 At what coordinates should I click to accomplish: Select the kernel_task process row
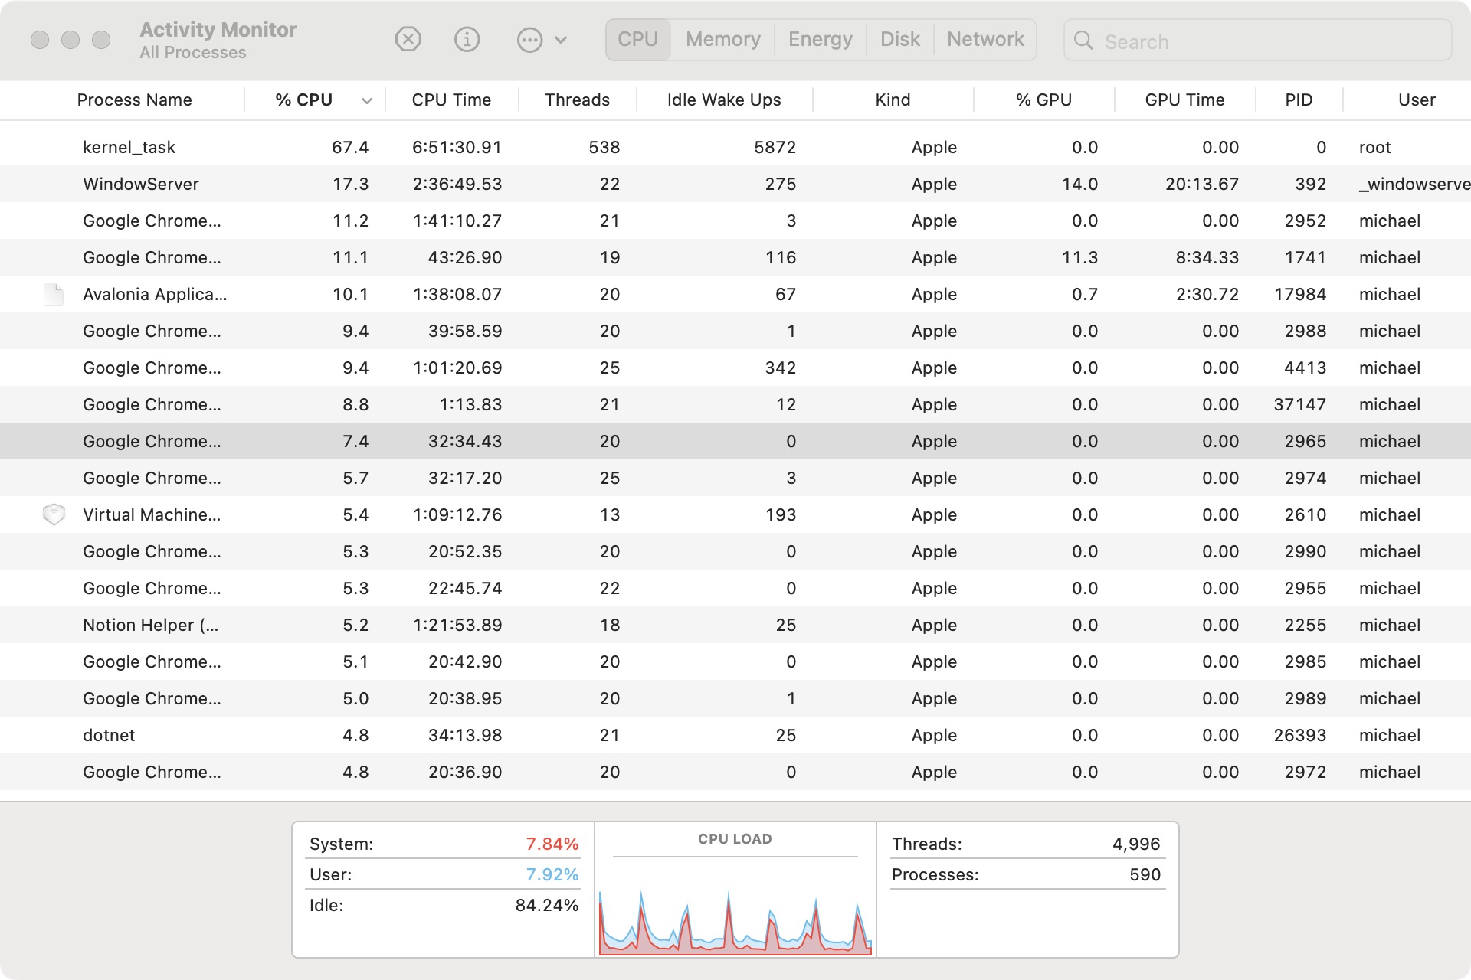[x=129, y=147]
